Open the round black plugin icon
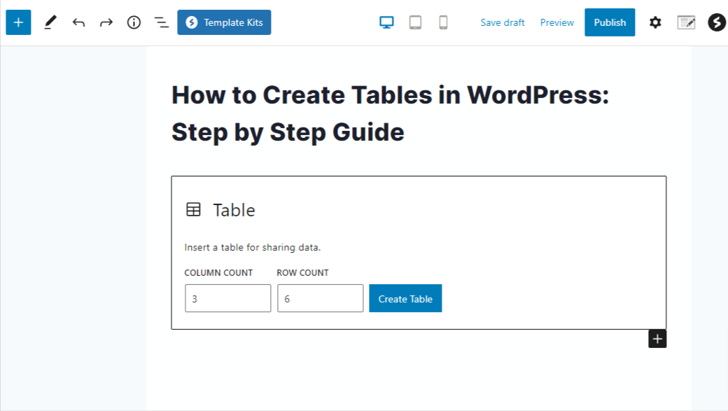728x411 pixels. coord(716,22)
